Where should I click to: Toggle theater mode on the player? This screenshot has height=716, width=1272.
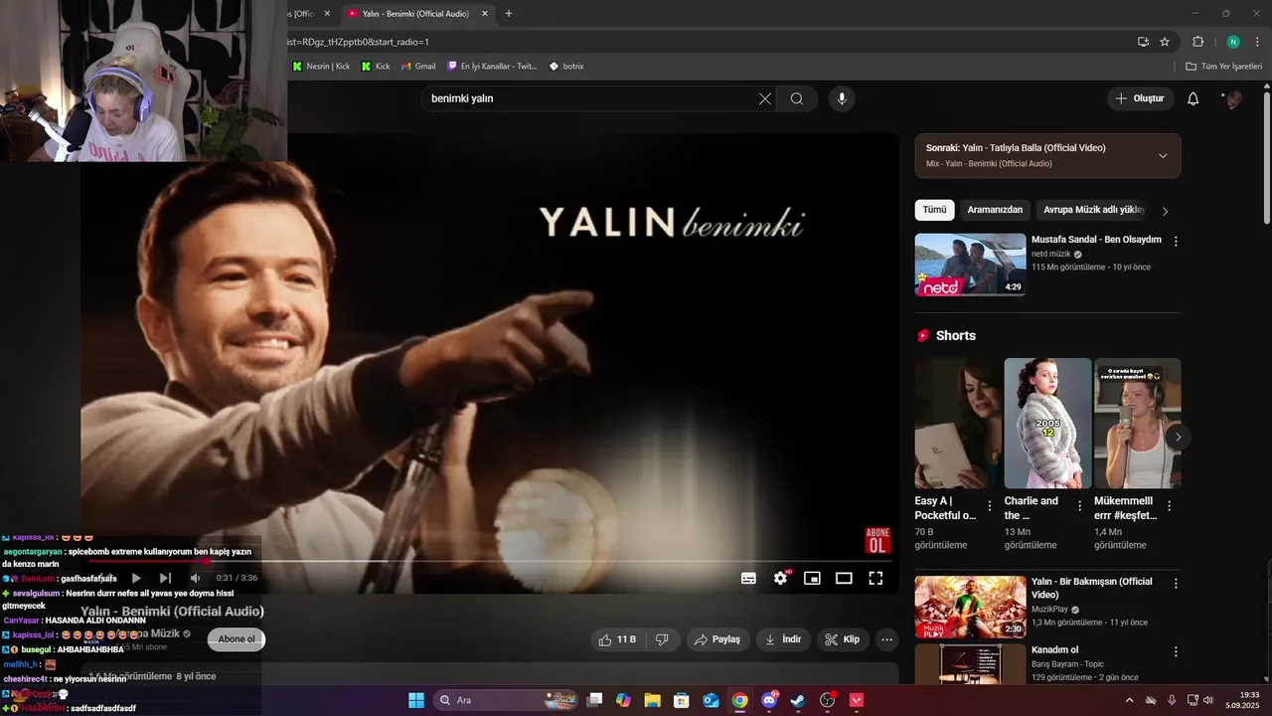pyautogui.click(x=844, y=578)
